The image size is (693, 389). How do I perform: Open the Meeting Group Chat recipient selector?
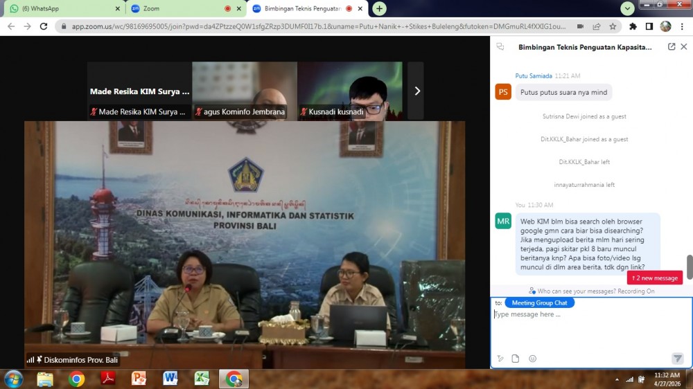(540, 302)
